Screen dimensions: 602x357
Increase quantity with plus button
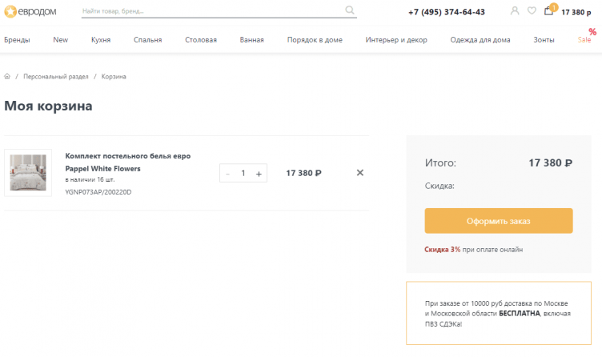[259, 174]
